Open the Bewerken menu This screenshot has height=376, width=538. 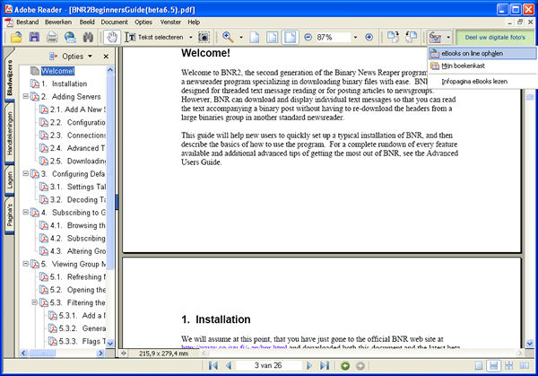(58, 22)
